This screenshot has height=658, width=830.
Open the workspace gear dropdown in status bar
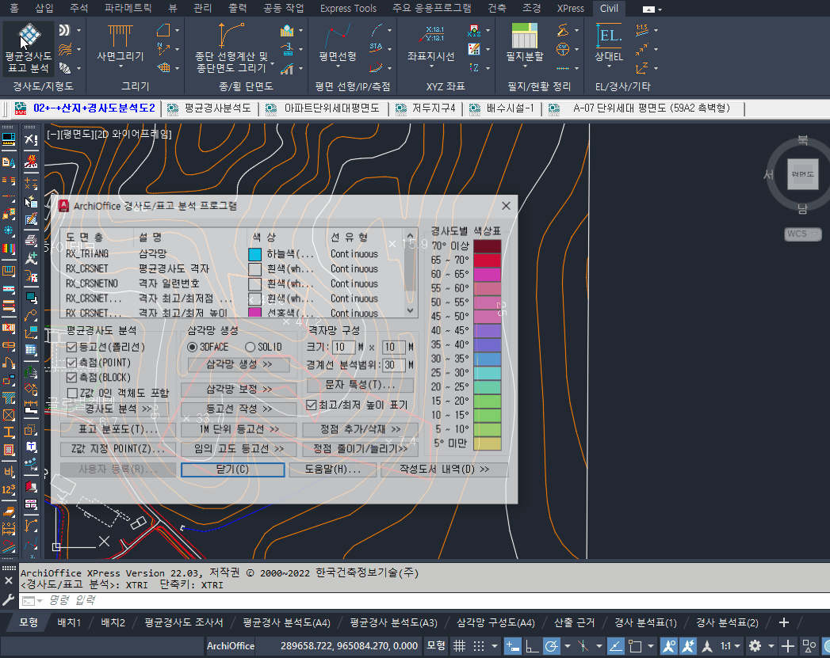755,645
